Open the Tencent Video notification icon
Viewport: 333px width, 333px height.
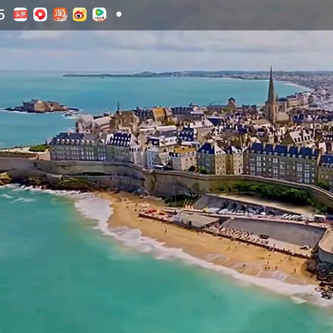click(x=99, y=14)
